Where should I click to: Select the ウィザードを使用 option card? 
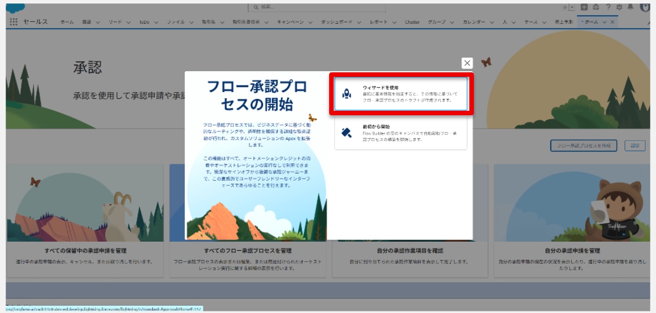(x=400, y=94)
